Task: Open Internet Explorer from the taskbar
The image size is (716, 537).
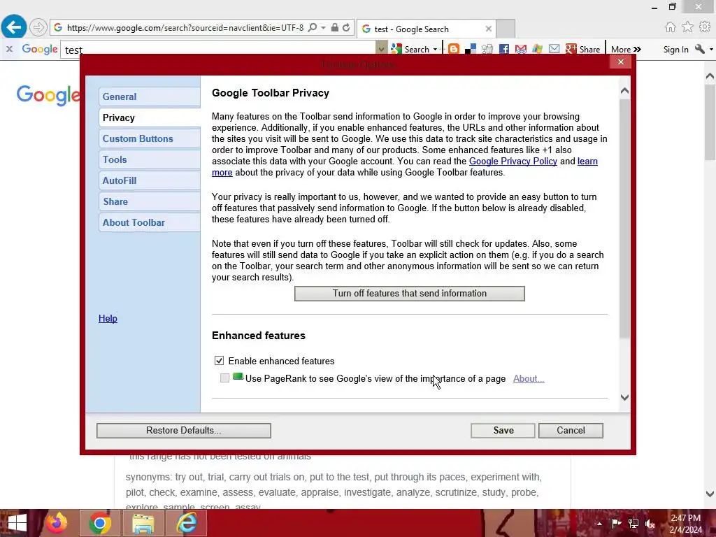Action: [187, 523]
